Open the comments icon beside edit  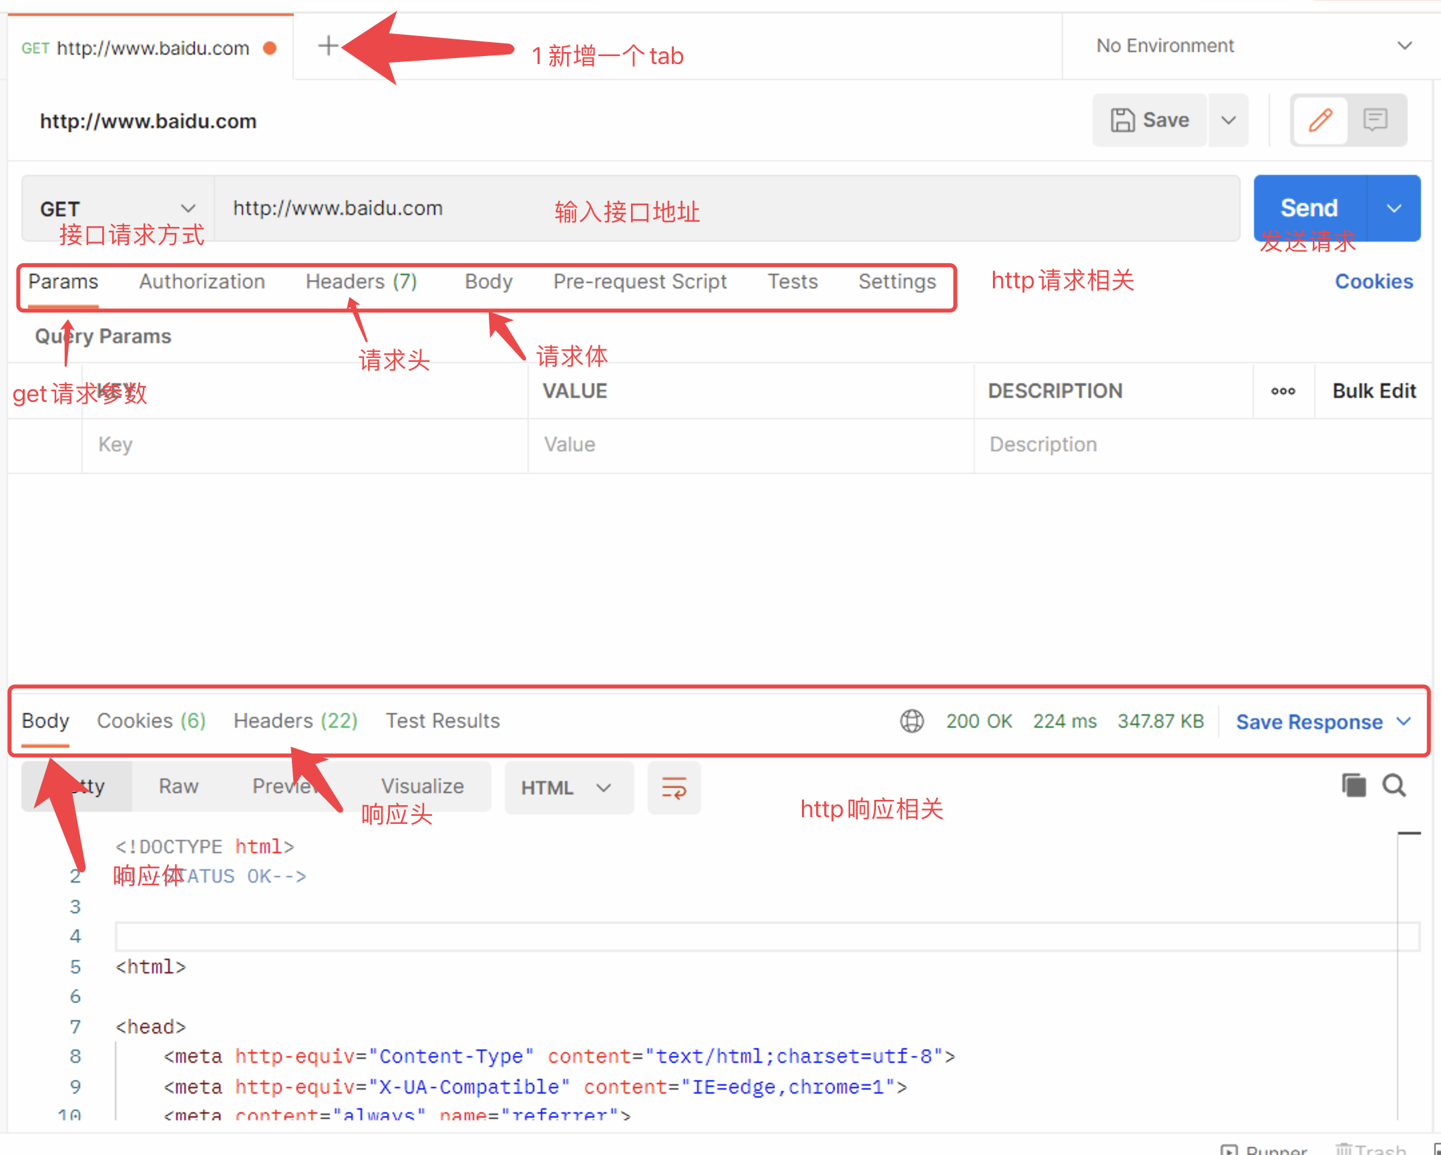1376,120
